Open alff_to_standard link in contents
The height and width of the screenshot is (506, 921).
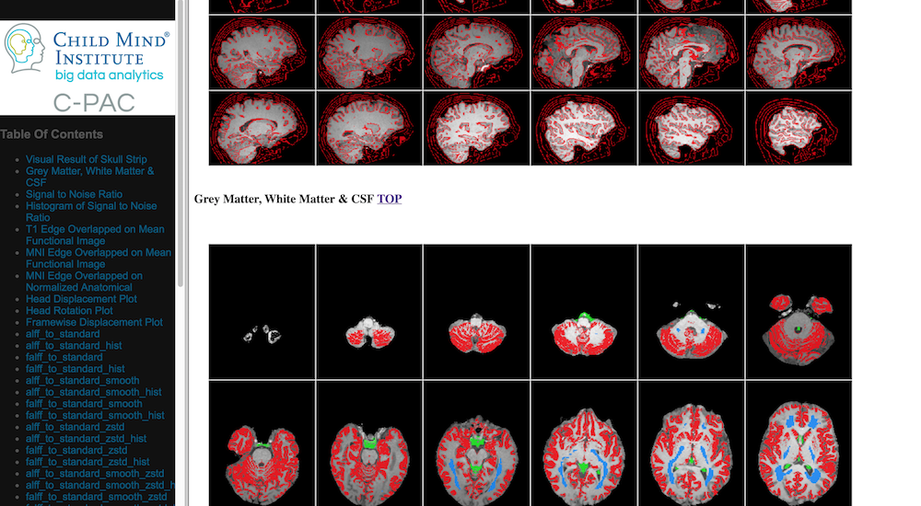(64, 334)
